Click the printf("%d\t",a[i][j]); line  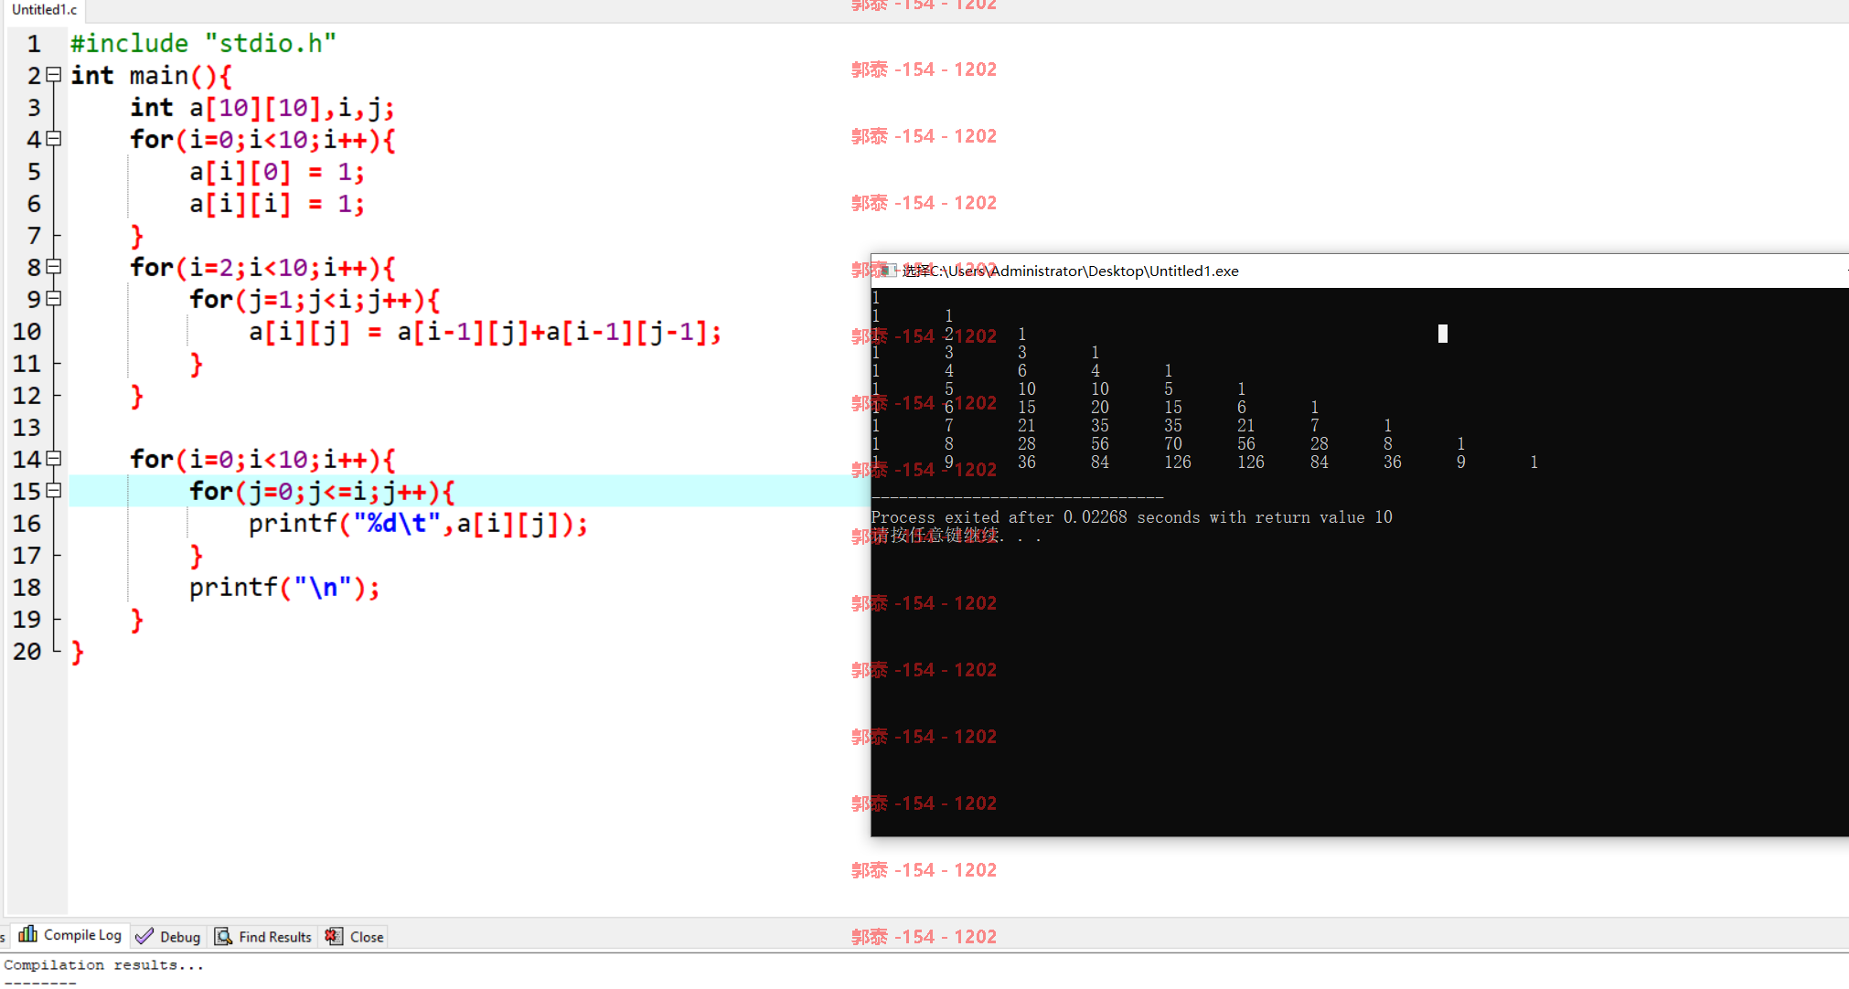point(418,523)
